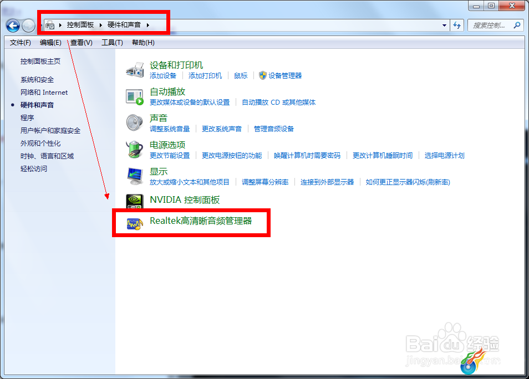This screenshot has height=379, width=529.
Task: Click the NVIDIA control panel icon
Action: [x=135, y=201]
